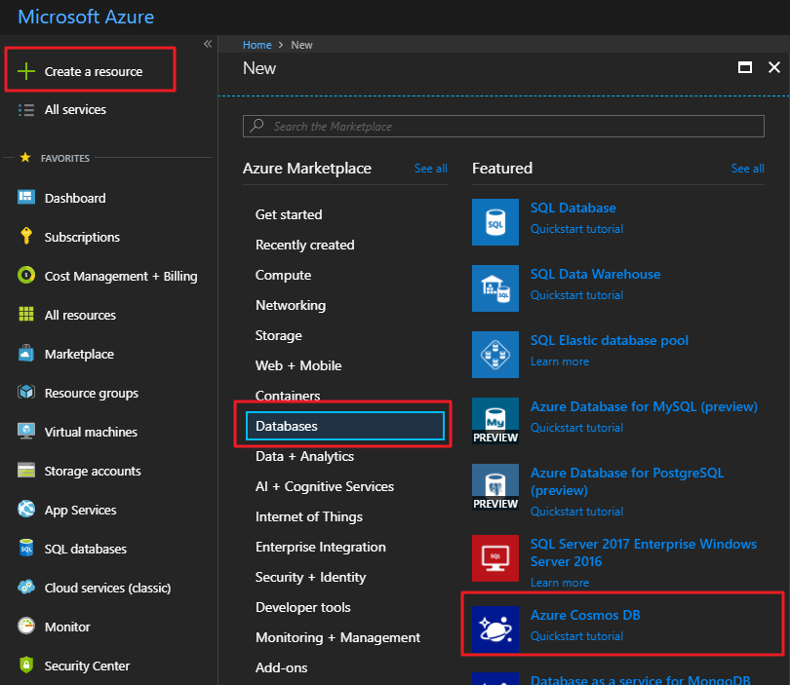Click the Subscriptions key icon
This screenshot has width=790, height=685.
(x=26, y=236)
